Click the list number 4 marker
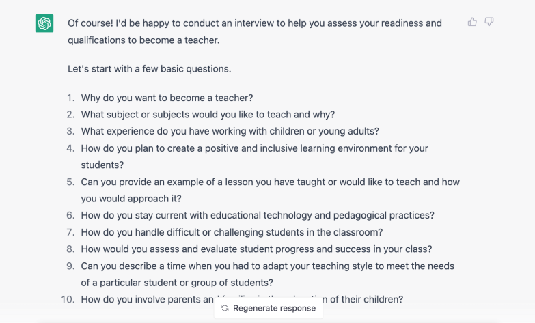This screenshot has width=535, height=323. tap(70, 148)
